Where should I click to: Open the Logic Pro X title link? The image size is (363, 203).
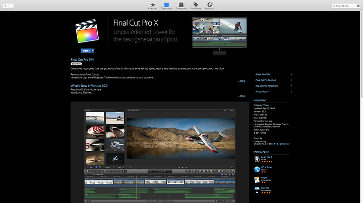pyautogui.click(x=267, y=157)
